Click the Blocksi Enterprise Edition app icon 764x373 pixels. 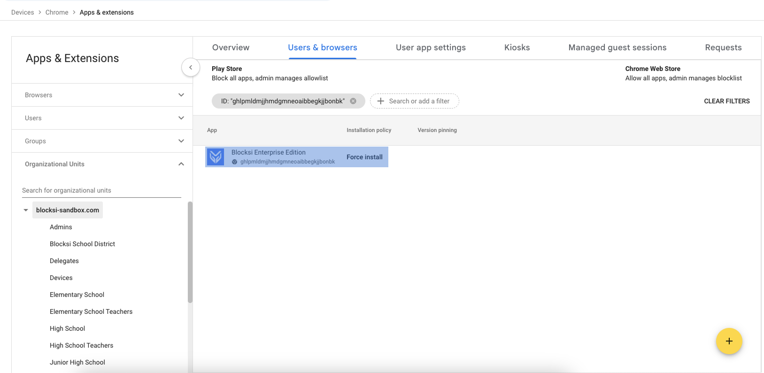(x=216, y=157)
